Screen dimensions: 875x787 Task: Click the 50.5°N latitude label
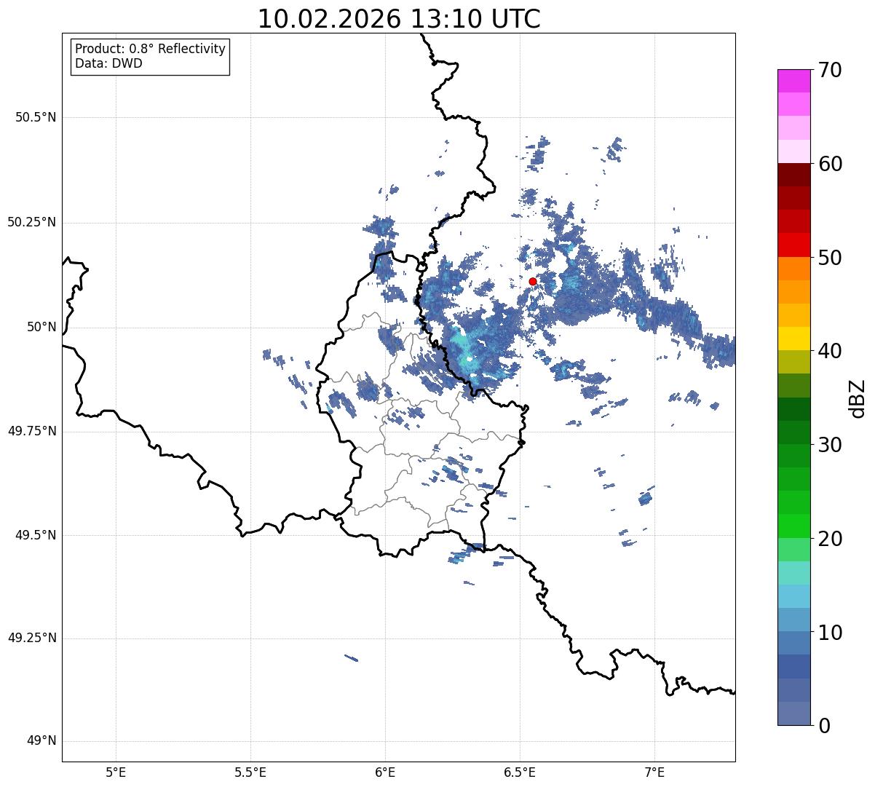click(x=36, y=117)
